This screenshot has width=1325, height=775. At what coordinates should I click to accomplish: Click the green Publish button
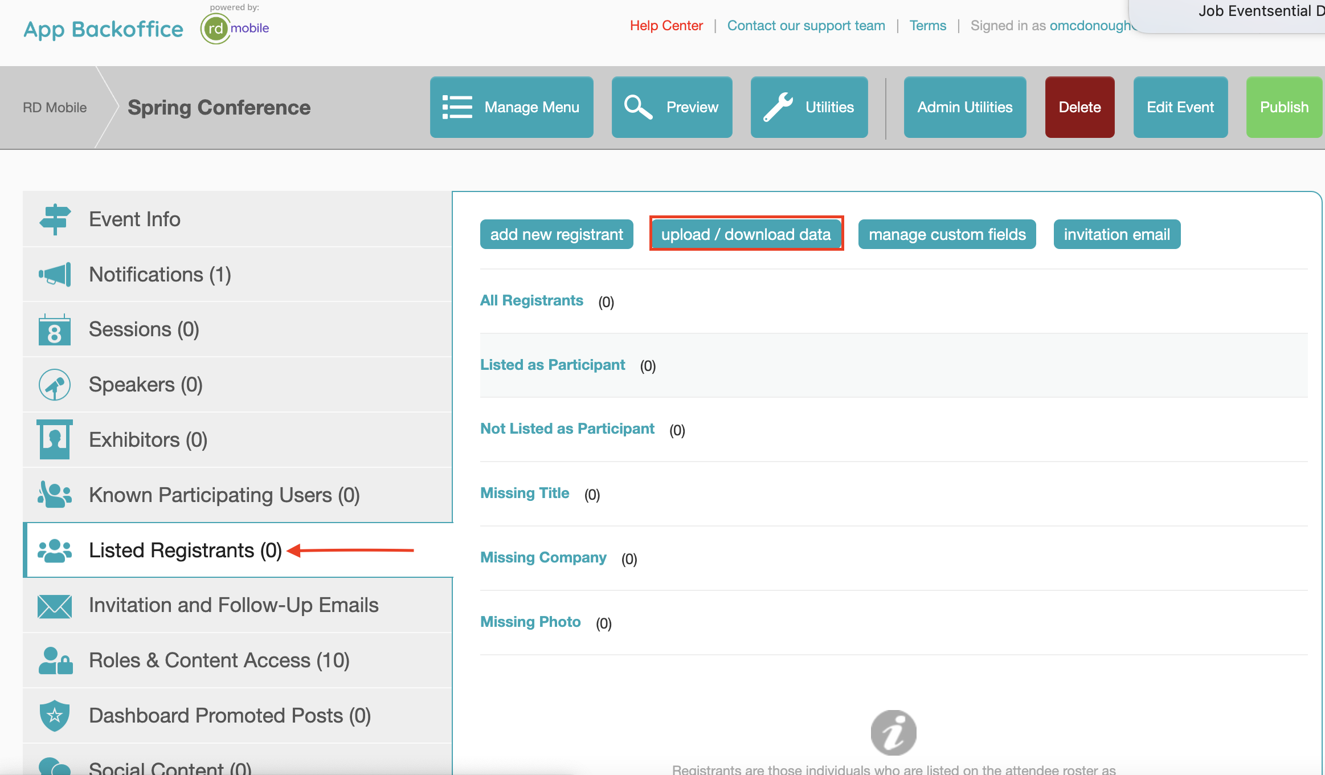pyautogui.click(x=1284, y=107)
